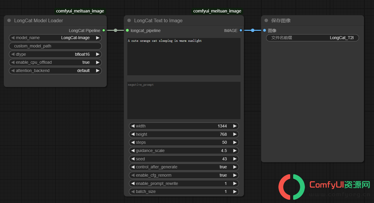
Task: Toggle the control_after_generate setting
Action: click(x=184, y=167)
